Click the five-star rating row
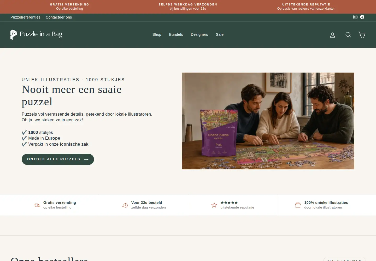The image size is (376, 261). coord(229,203)
